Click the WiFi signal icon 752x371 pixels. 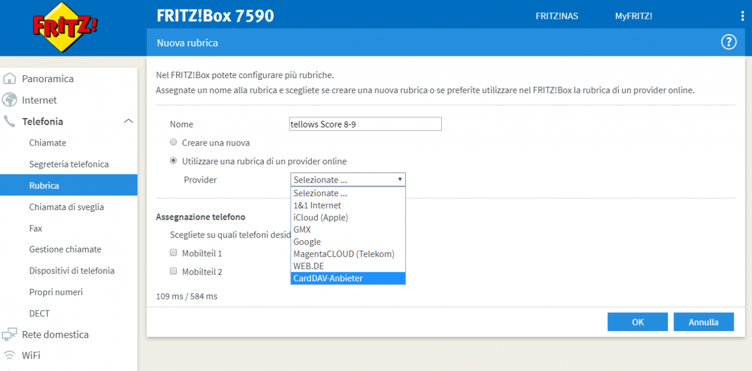9,355
